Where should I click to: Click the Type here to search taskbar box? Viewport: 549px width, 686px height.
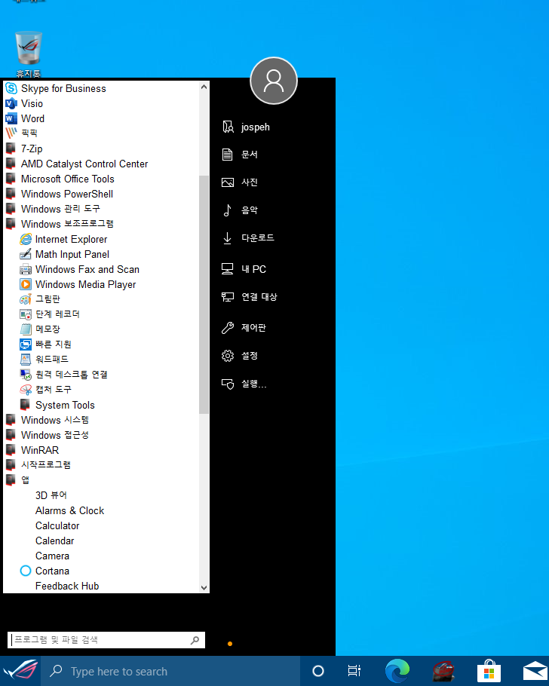tap(170, 671)
